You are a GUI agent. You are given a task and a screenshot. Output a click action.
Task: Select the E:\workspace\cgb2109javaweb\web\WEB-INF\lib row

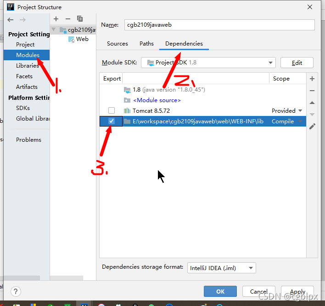[203, 121]
